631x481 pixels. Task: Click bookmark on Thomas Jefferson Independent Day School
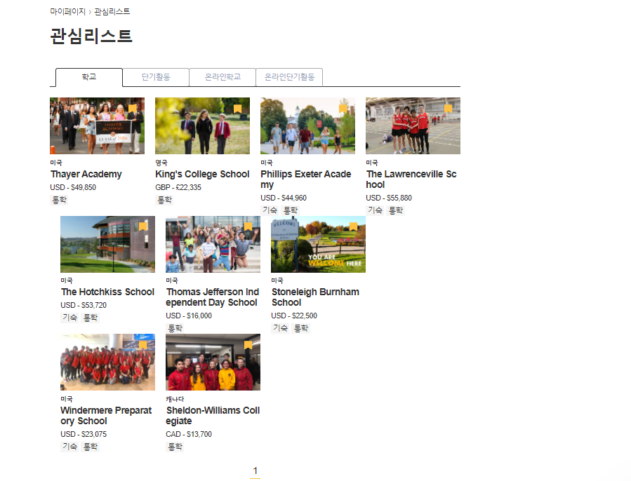point(248,226)
